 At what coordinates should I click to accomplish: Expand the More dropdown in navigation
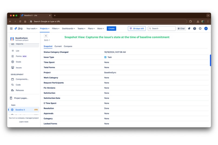point(101,28)
